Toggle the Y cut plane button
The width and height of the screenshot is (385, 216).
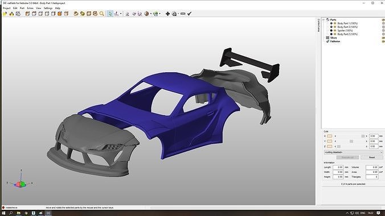click(330, 141)
